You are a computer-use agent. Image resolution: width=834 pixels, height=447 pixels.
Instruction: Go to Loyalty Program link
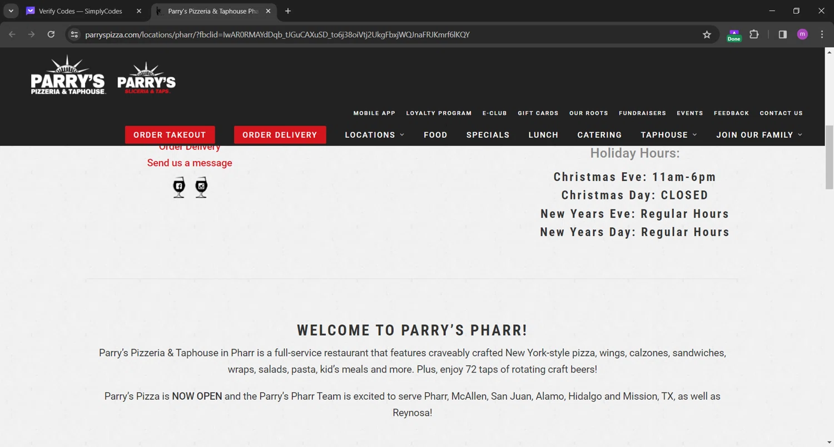pos(439,113)
